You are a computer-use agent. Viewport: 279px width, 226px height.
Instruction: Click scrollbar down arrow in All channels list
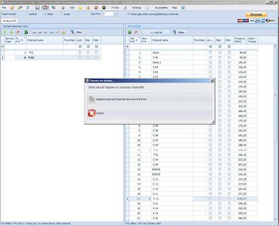[276, 219]
